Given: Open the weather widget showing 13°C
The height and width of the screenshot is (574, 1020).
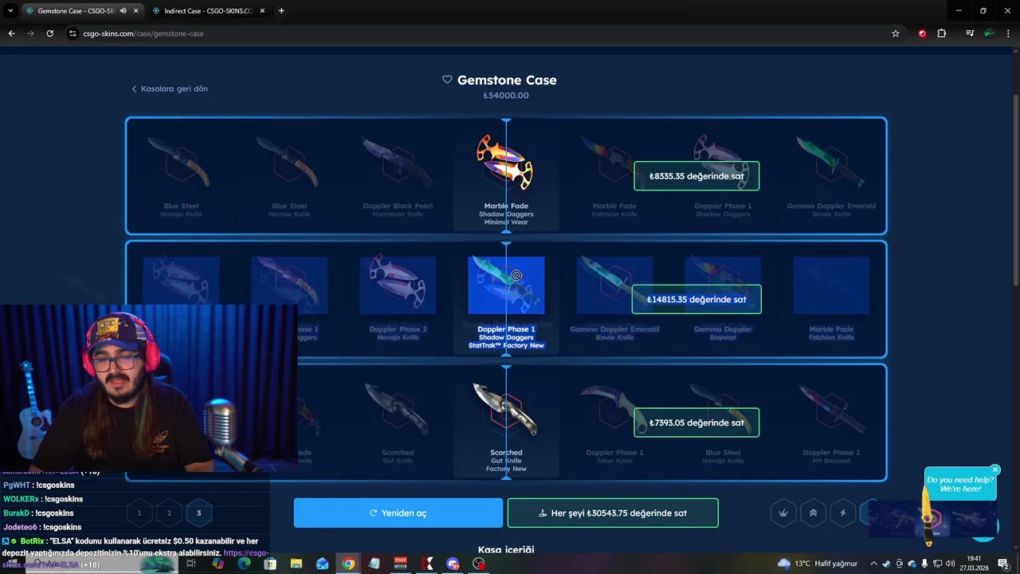Looking at the screenshot, I should 817,564.
